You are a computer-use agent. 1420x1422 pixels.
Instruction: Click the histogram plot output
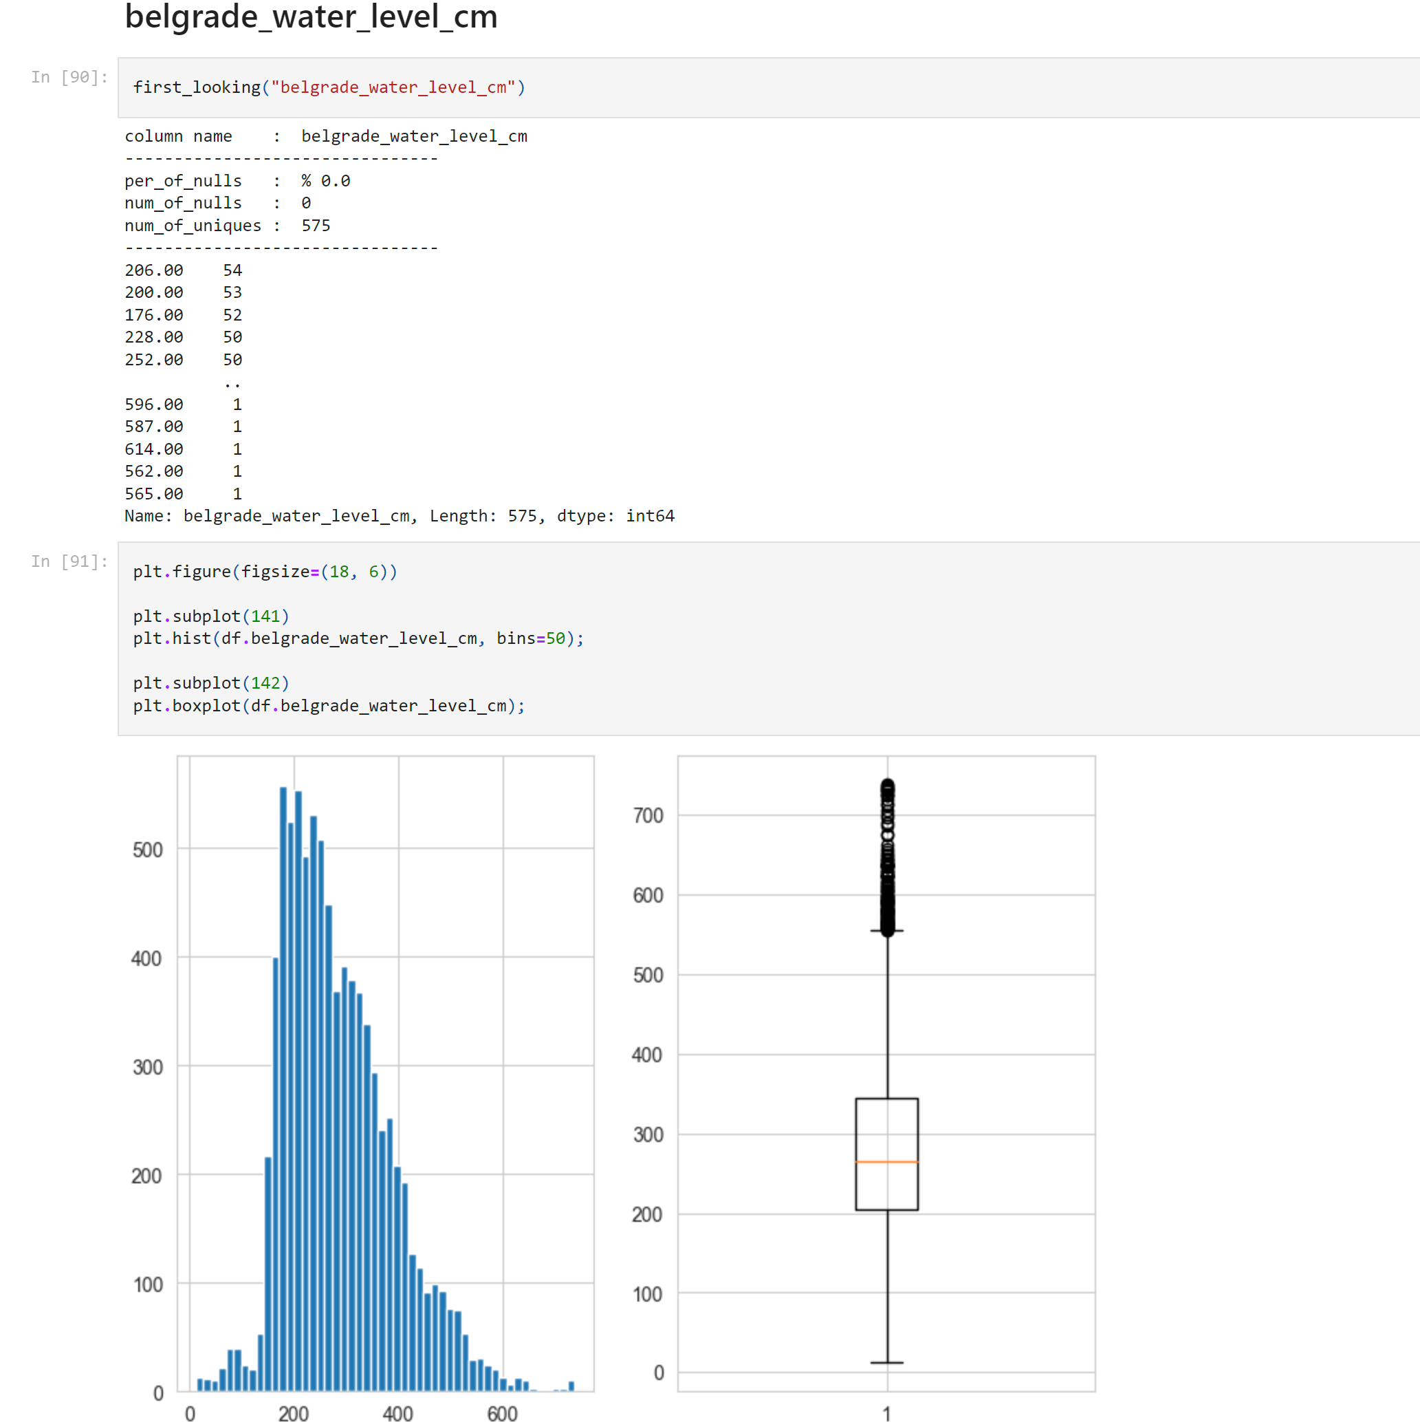tap(386, 1073)
